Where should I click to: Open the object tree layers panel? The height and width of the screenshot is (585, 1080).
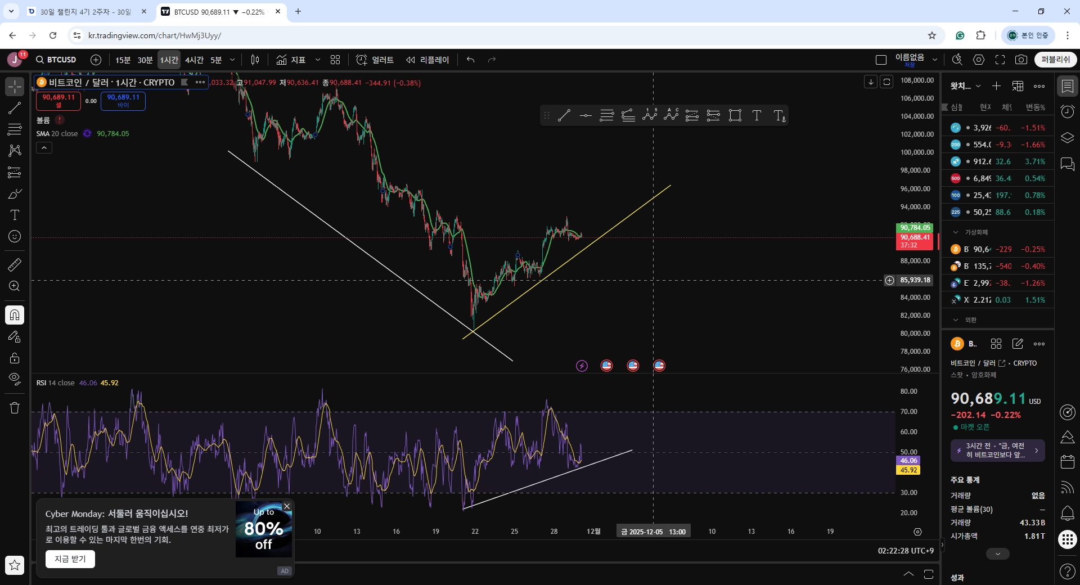pos(1067,138)
